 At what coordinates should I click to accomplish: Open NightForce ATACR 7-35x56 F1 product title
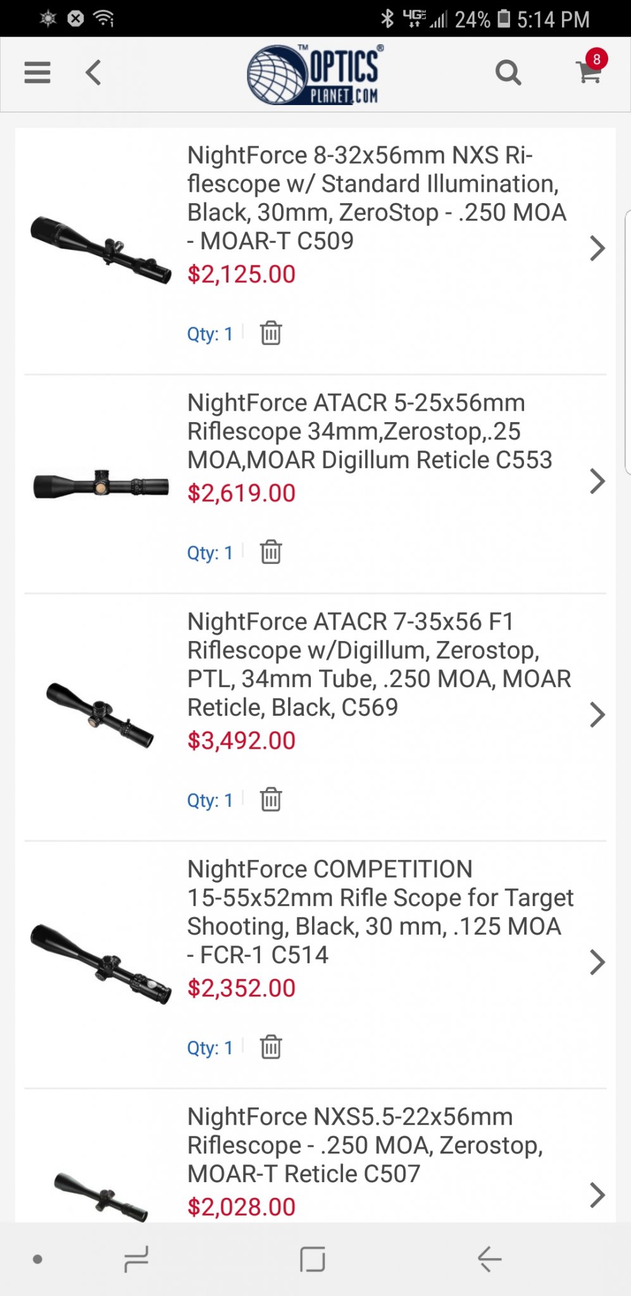pos(378,664)
